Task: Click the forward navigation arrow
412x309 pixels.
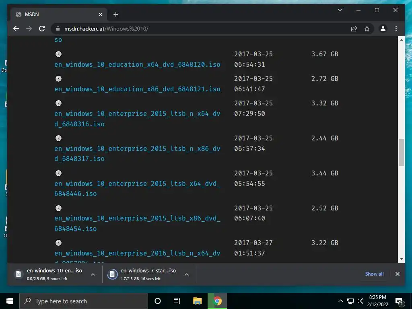Action: 29,29
